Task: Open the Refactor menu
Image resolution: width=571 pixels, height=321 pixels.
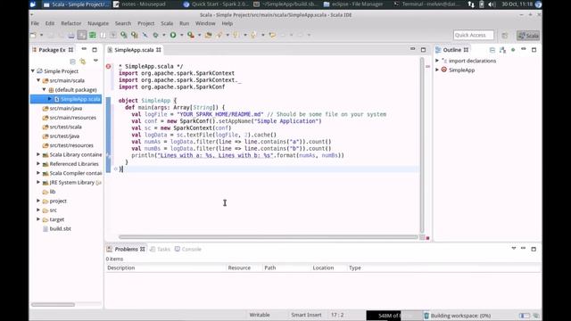Action: point(71,23)
